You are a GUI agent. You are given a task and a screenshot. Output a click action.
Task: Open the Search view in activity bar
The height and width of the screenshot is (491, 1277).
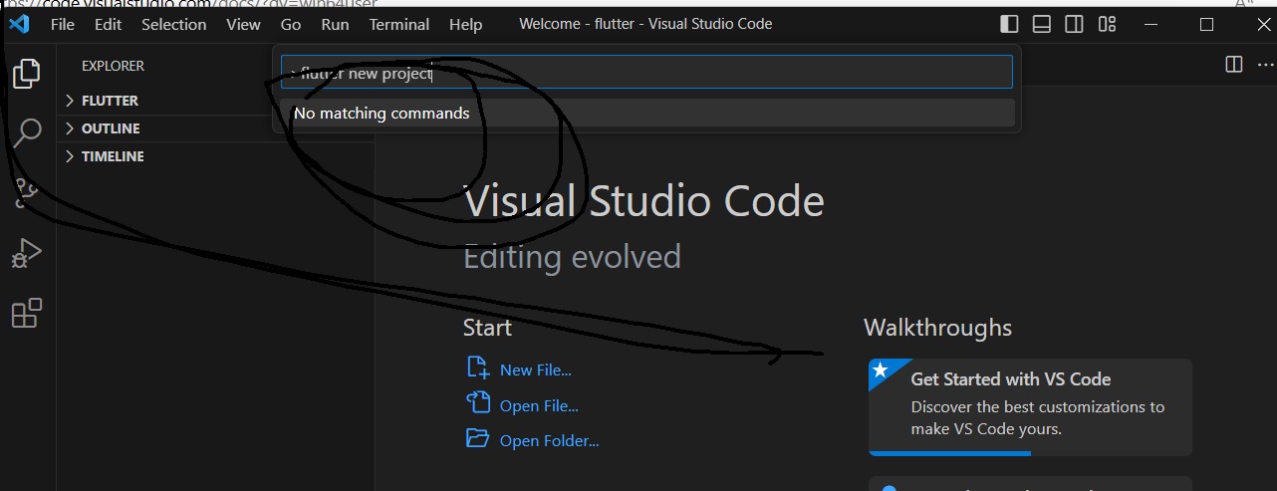(x=27, y=131)
